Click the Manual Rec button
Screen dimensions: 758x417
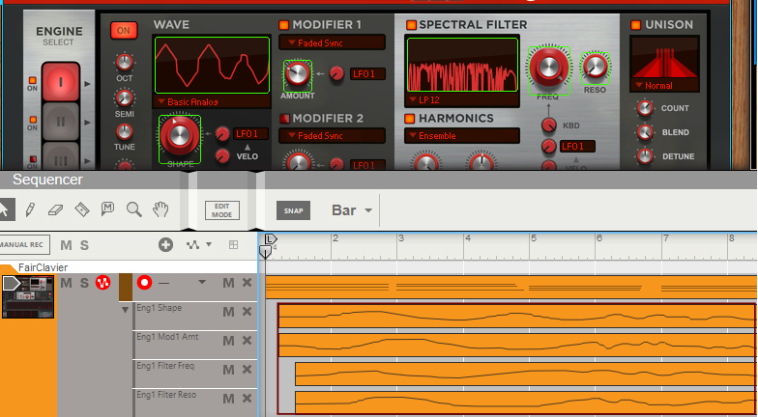[25, 245]
